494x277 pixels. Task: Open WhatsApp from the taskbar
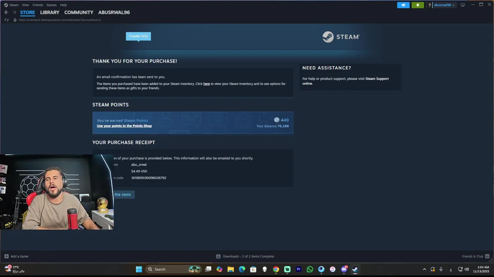coord(310,269)
